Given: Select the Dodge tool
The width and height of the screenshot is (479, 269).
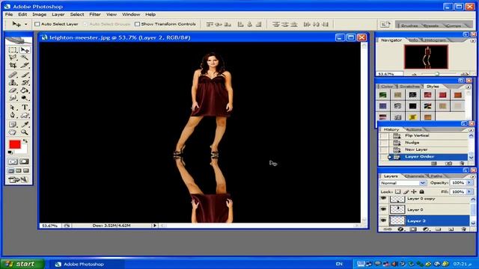Looking at the screenshot, I should (25, 98).
